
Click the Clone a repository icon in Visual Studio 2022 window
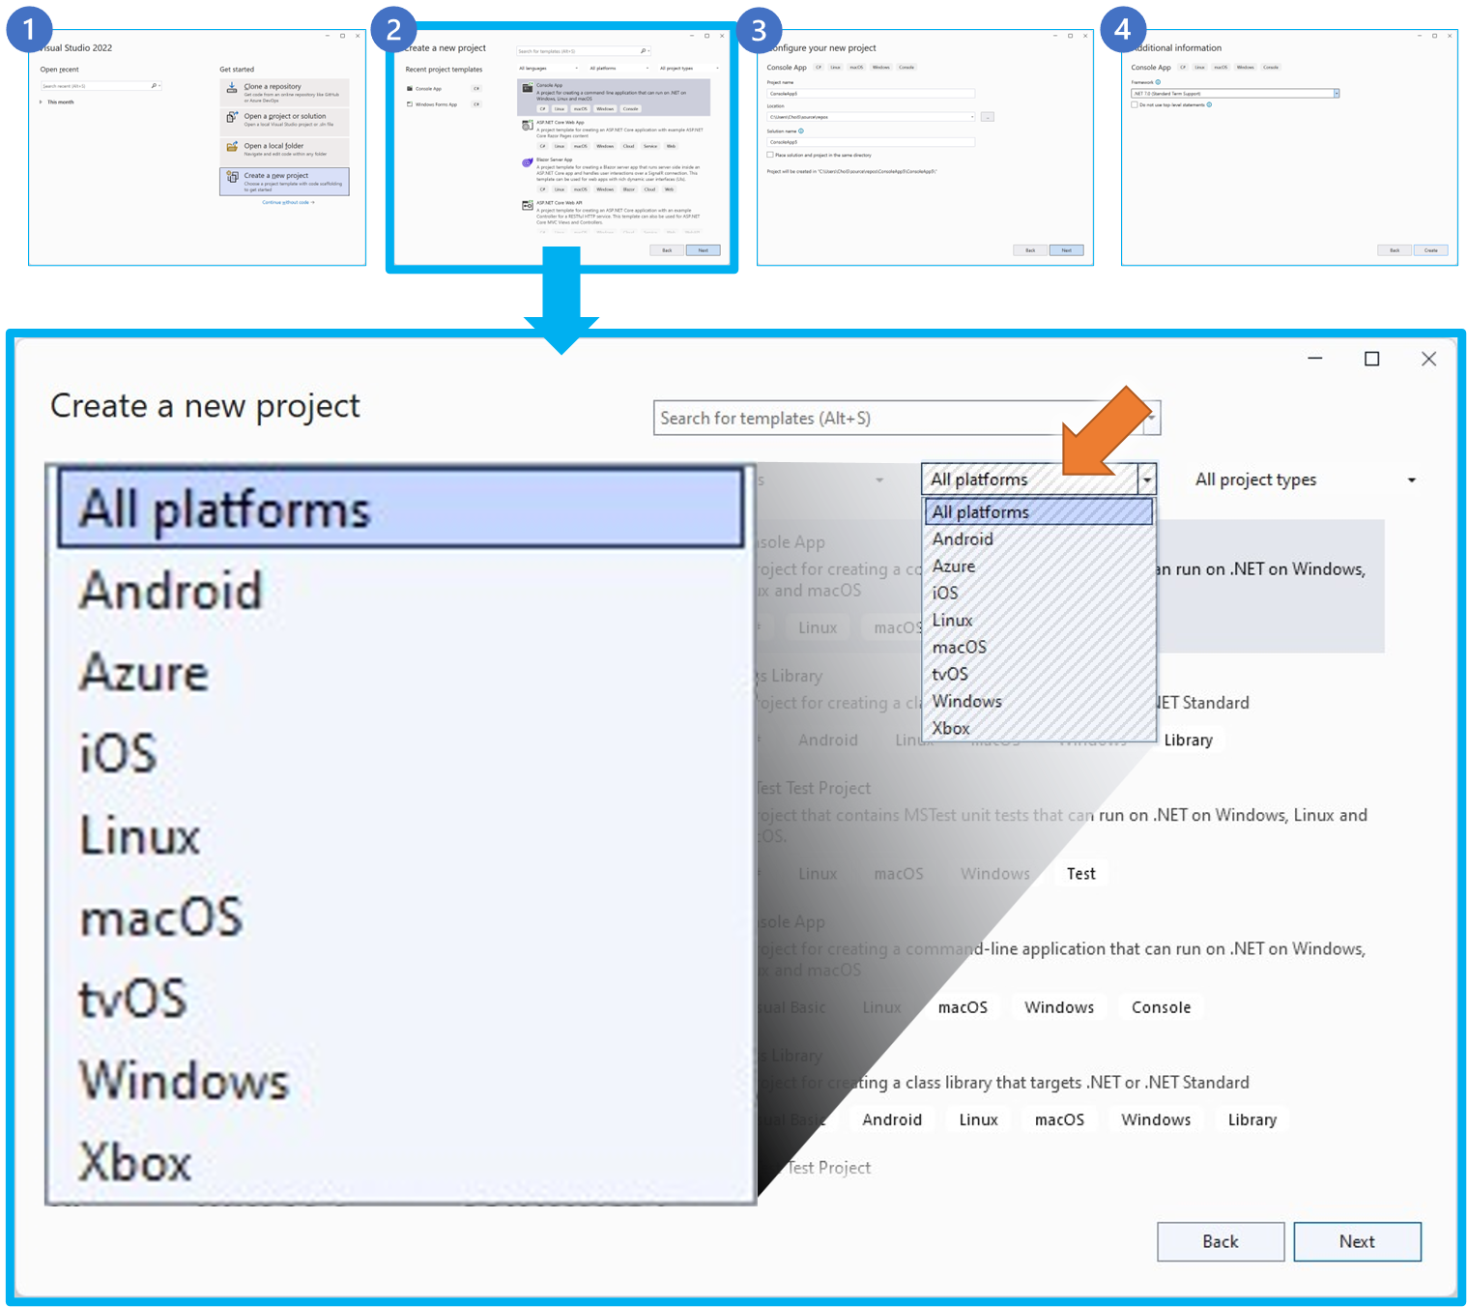click(232, 87)
